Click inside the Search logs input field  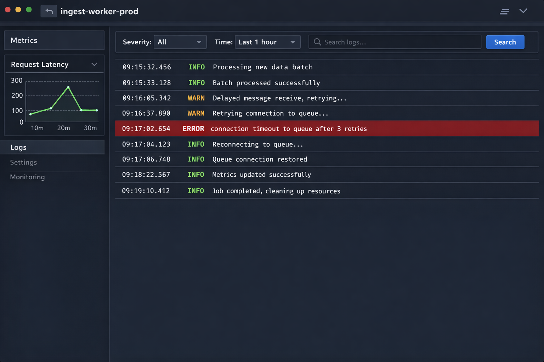[390, 42]
